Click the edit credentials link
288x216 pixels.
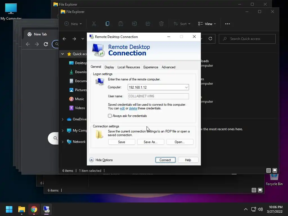point(122,108)
